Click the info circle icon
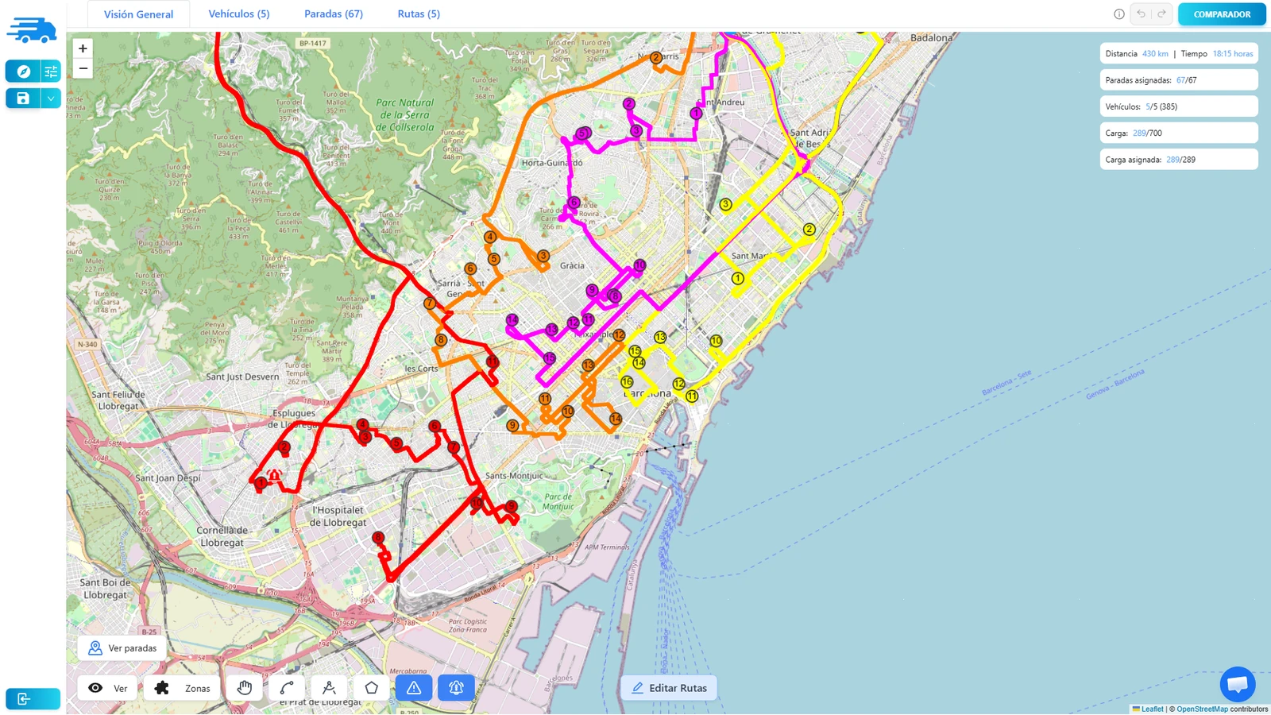The width and height of the screenshot is (1271, 715). [1119, 14]
